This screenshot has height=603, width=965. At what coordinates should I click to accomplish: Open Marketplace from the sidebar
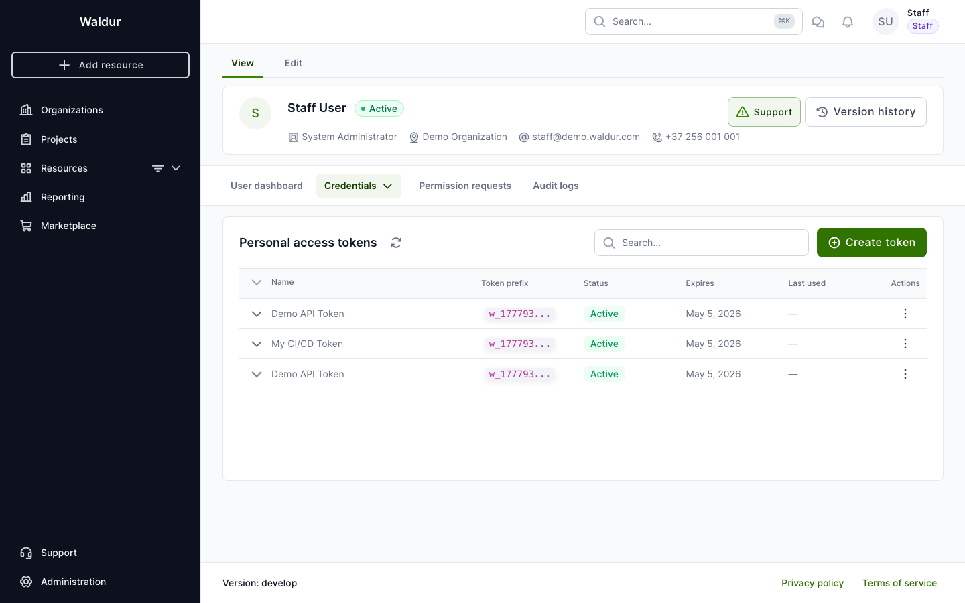click(x=68, y=226)
